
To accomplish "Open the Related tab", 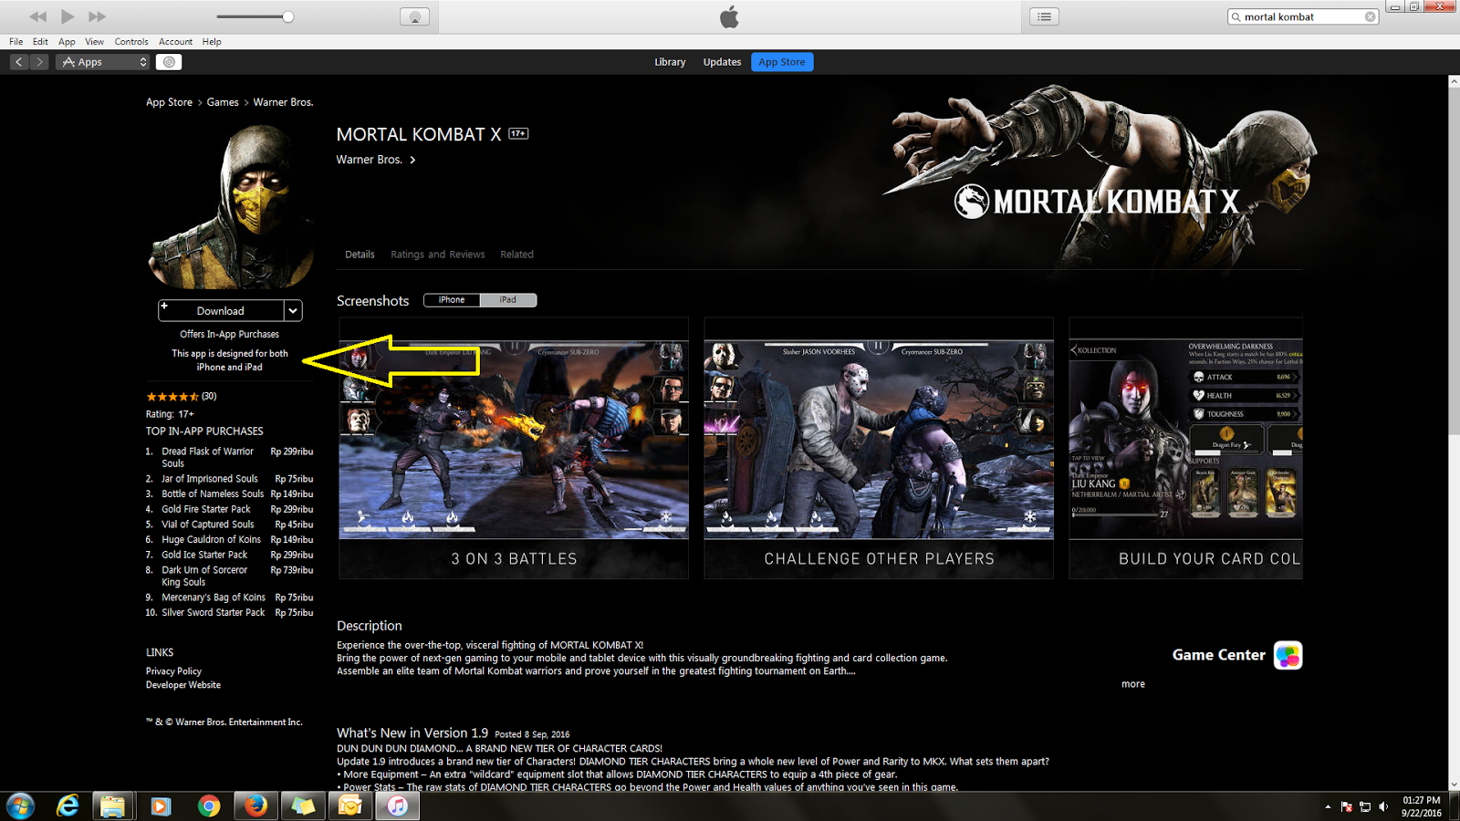I will pyautogui.click(x=516, y=255).
